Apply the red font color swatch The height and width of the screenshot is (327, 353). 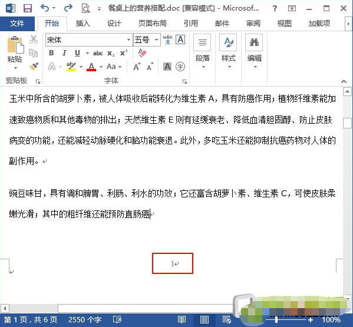(x=91, y=67)
